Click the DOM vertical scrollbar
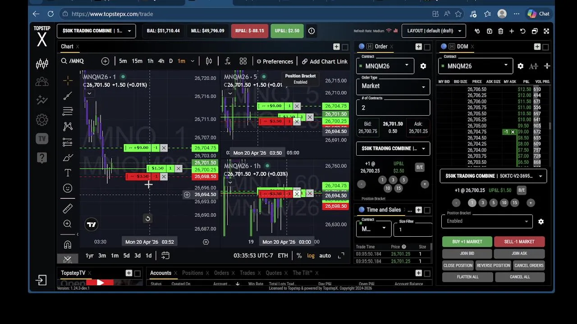 [550, 126]
